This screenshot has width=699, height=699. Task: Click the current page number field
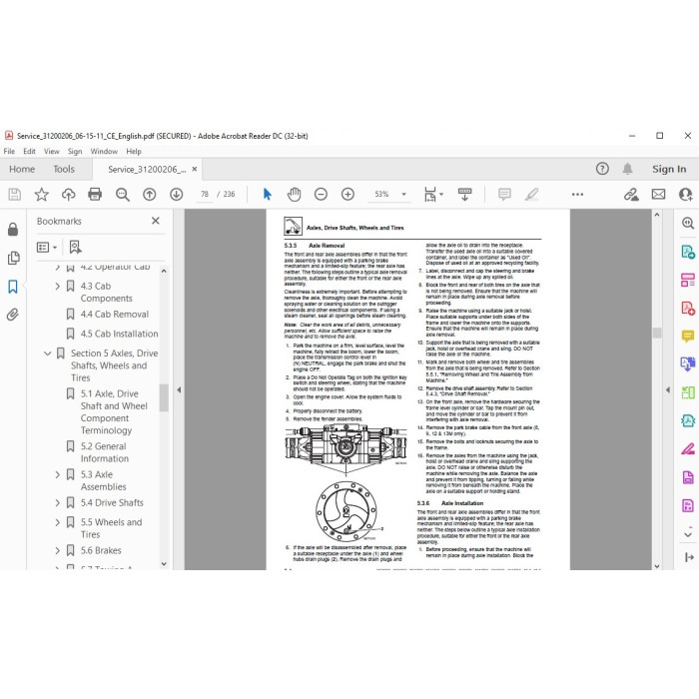pos(205,195)
